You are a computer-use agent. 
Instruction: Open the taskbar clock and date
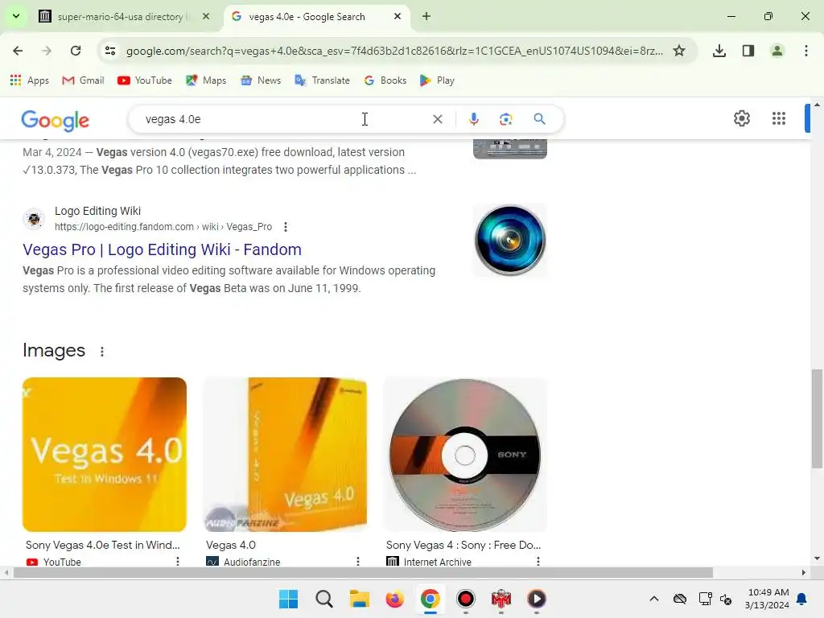767,599
